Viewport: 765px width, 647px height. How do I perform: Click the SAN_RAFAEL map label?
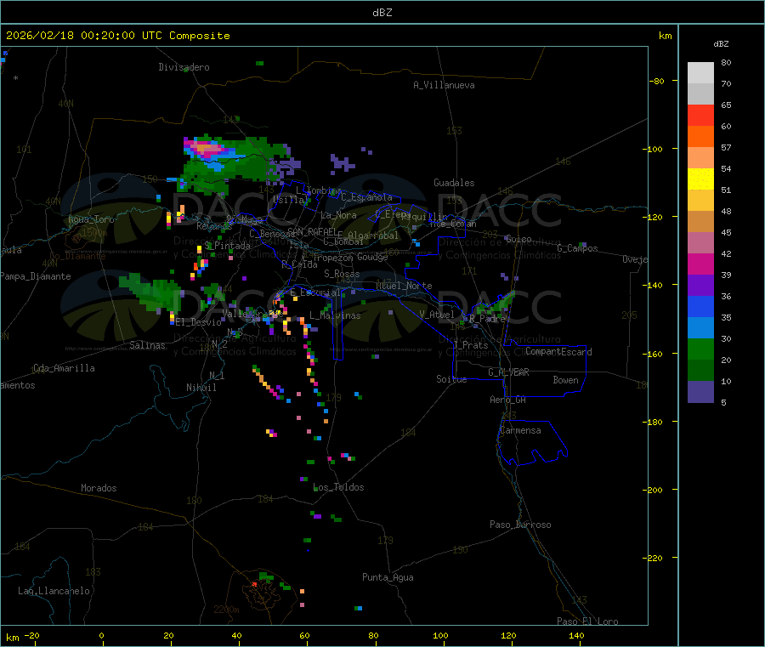[312, 231]
